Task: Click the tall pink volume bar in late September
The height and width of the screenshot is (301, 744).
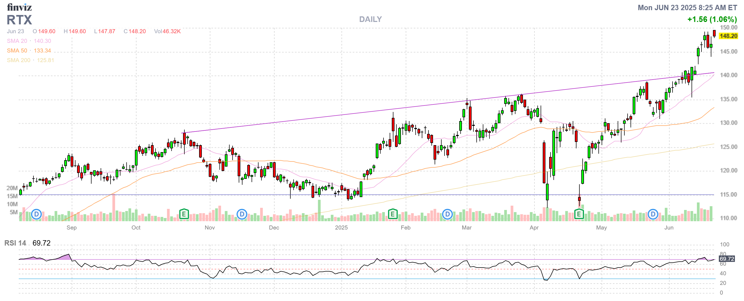Action: pyautogui.click(x=114, y=208)
